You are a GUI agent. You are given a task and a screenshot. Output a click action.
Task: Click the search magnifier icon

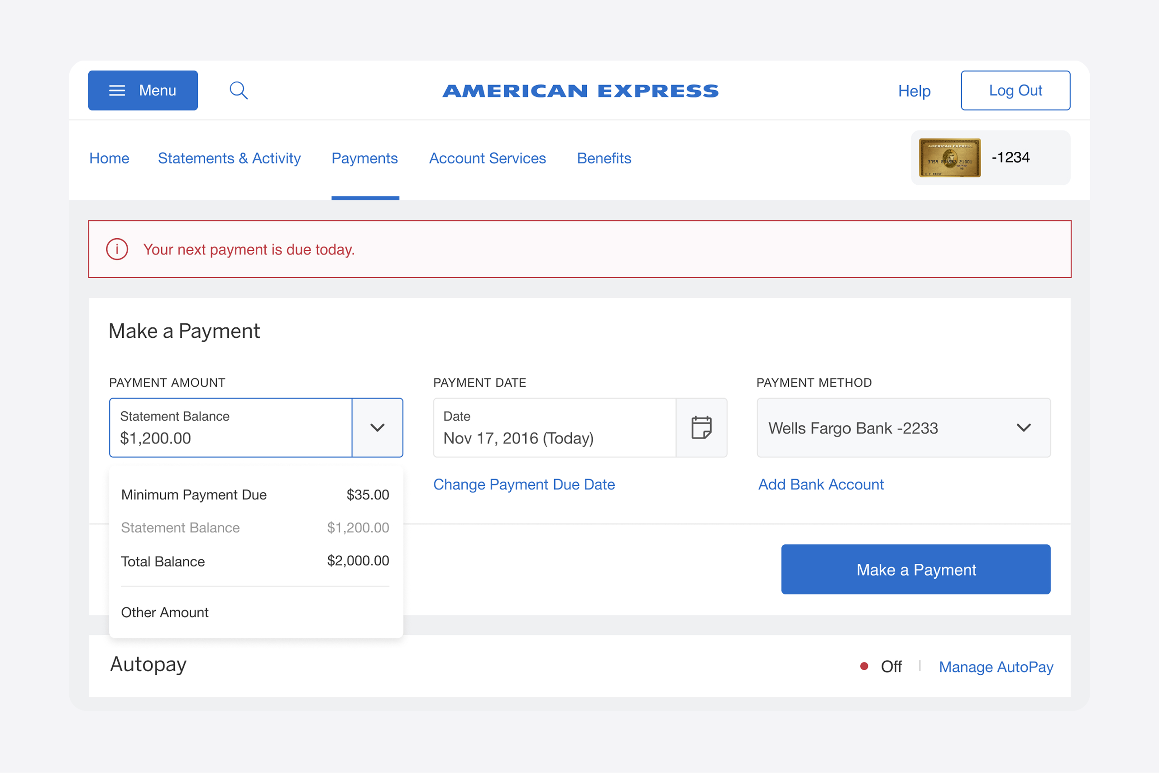coord(239,91)
